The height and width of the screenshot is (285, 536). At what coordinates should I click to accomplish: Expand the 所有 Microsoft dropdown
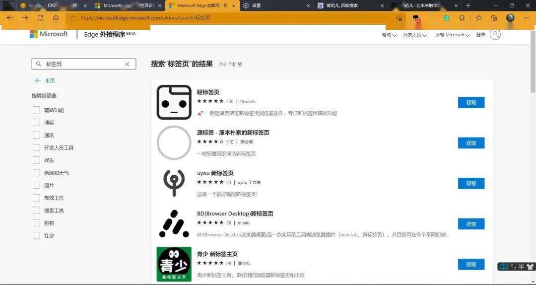(x=452, y=35)
